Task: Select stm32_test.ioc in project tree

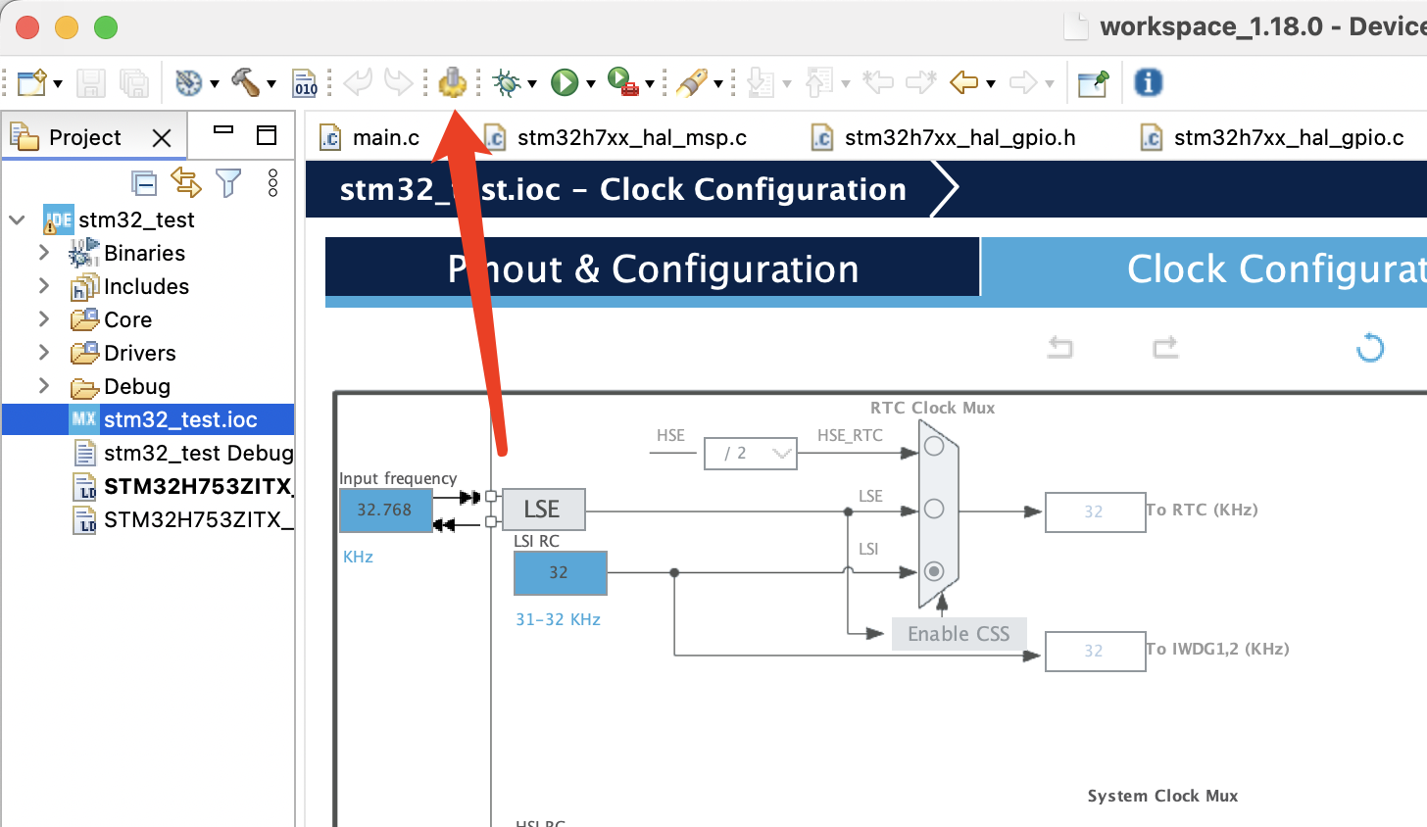Action: [148, 419]
